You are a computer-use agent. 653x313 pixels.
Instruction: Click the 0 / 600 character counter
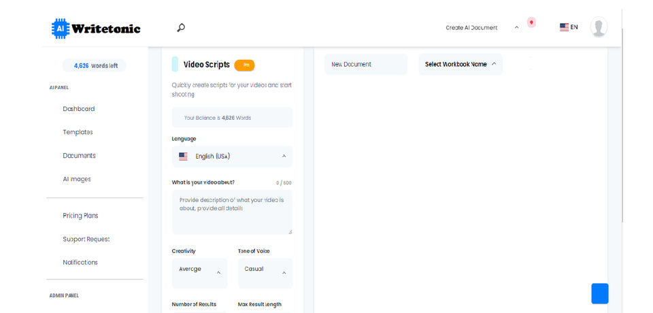point(284,182)
